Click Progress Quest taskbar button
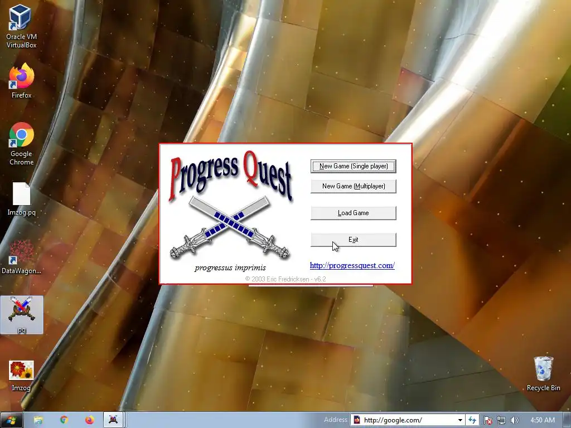 tap(113, 420)
